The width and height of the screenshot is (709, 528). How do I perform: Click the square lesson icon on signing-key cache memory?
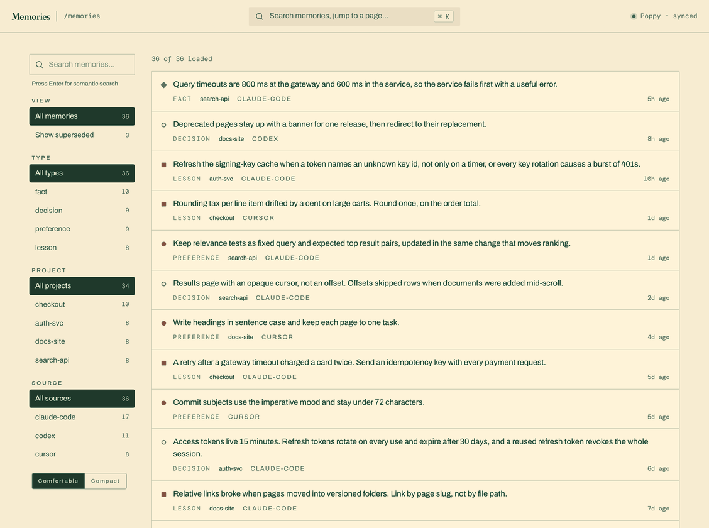[x=163, y=165]
